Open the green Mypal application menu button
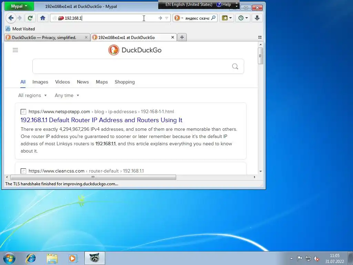 [19, 6]
